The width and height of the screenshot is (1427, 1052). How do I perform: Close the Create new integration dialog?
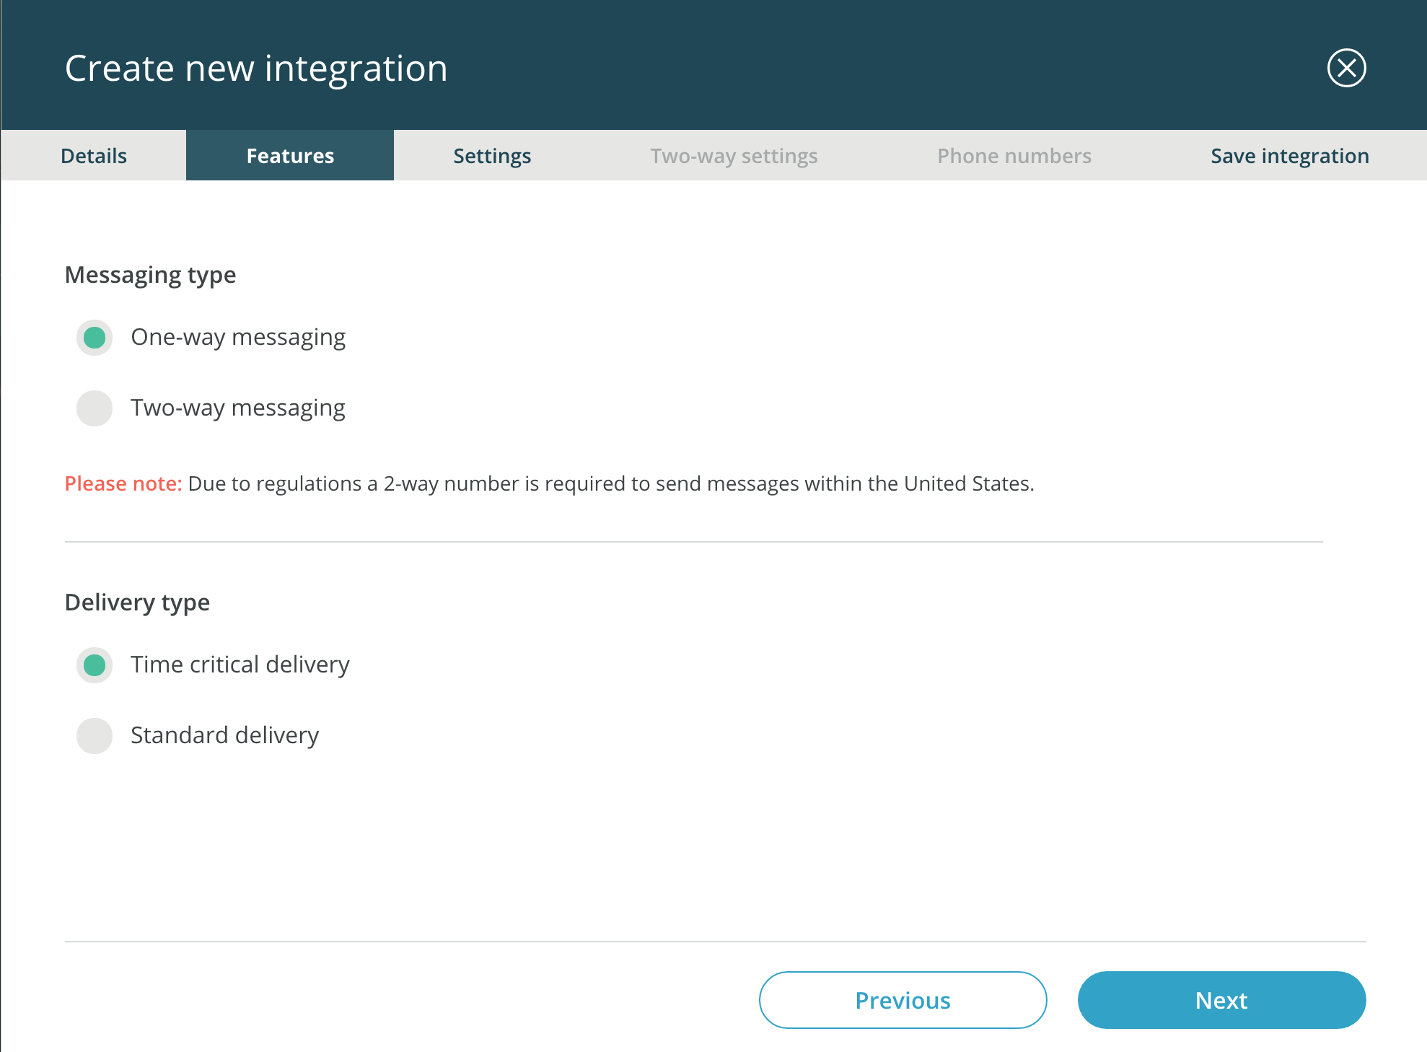coord(1346,68)
